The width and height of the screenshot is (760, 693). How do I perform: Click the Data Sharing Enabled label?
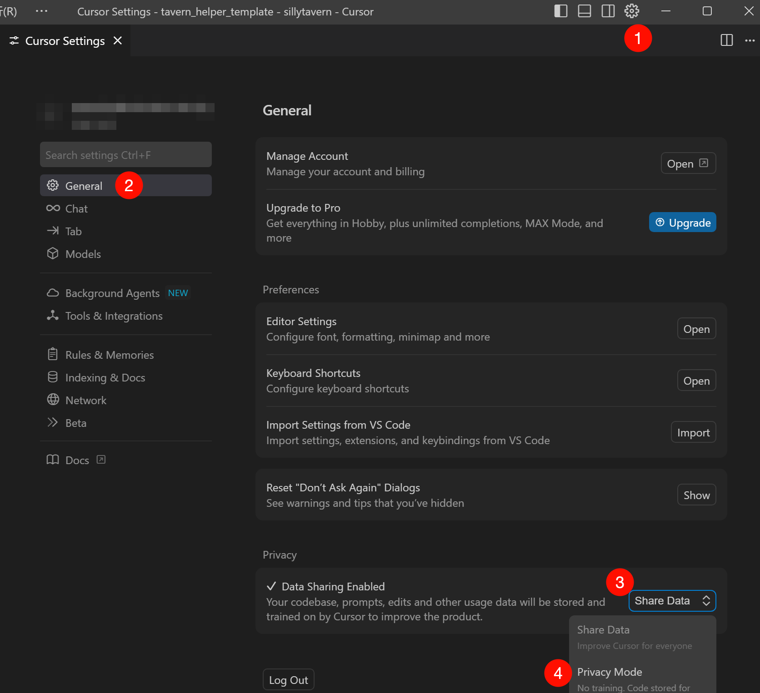333,586
